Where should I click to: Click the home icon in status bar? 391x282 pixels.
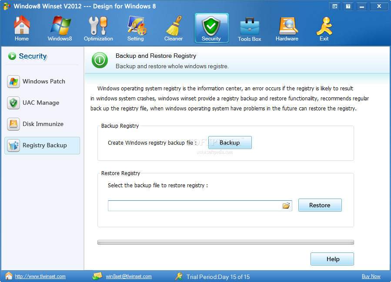tap(9, 276)
